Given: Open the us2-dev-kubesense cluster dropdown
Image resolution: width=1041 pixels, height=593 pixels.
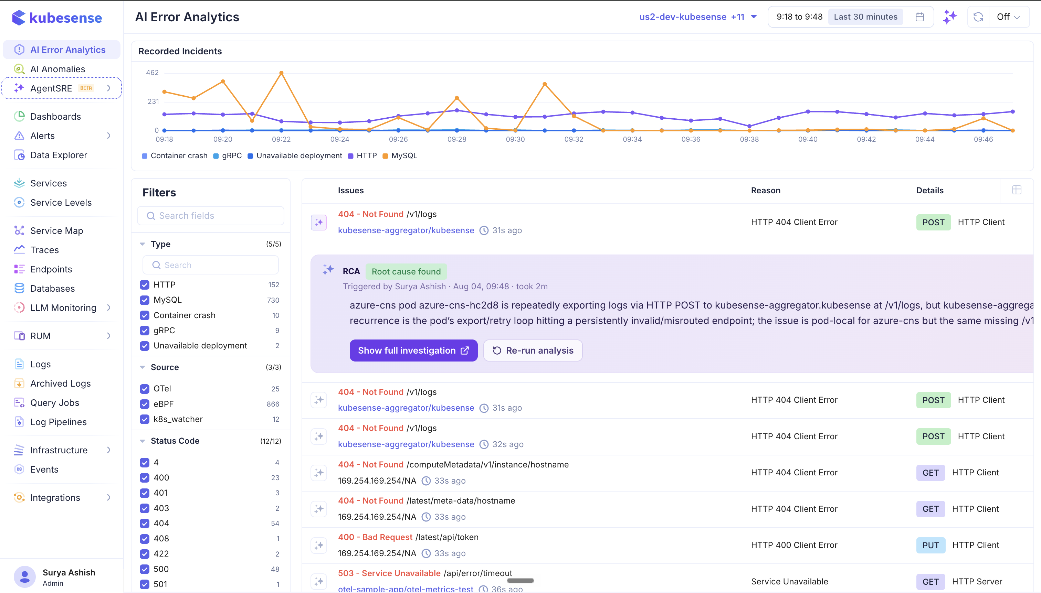Looking at the screenshot, I should tap(698, 17).
